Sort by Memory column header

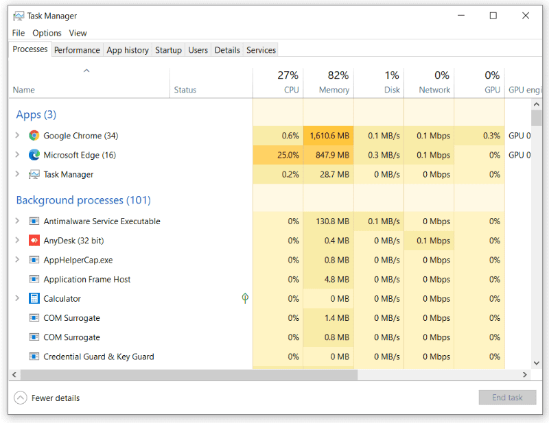pyautogui.click(x=329, y=82)
